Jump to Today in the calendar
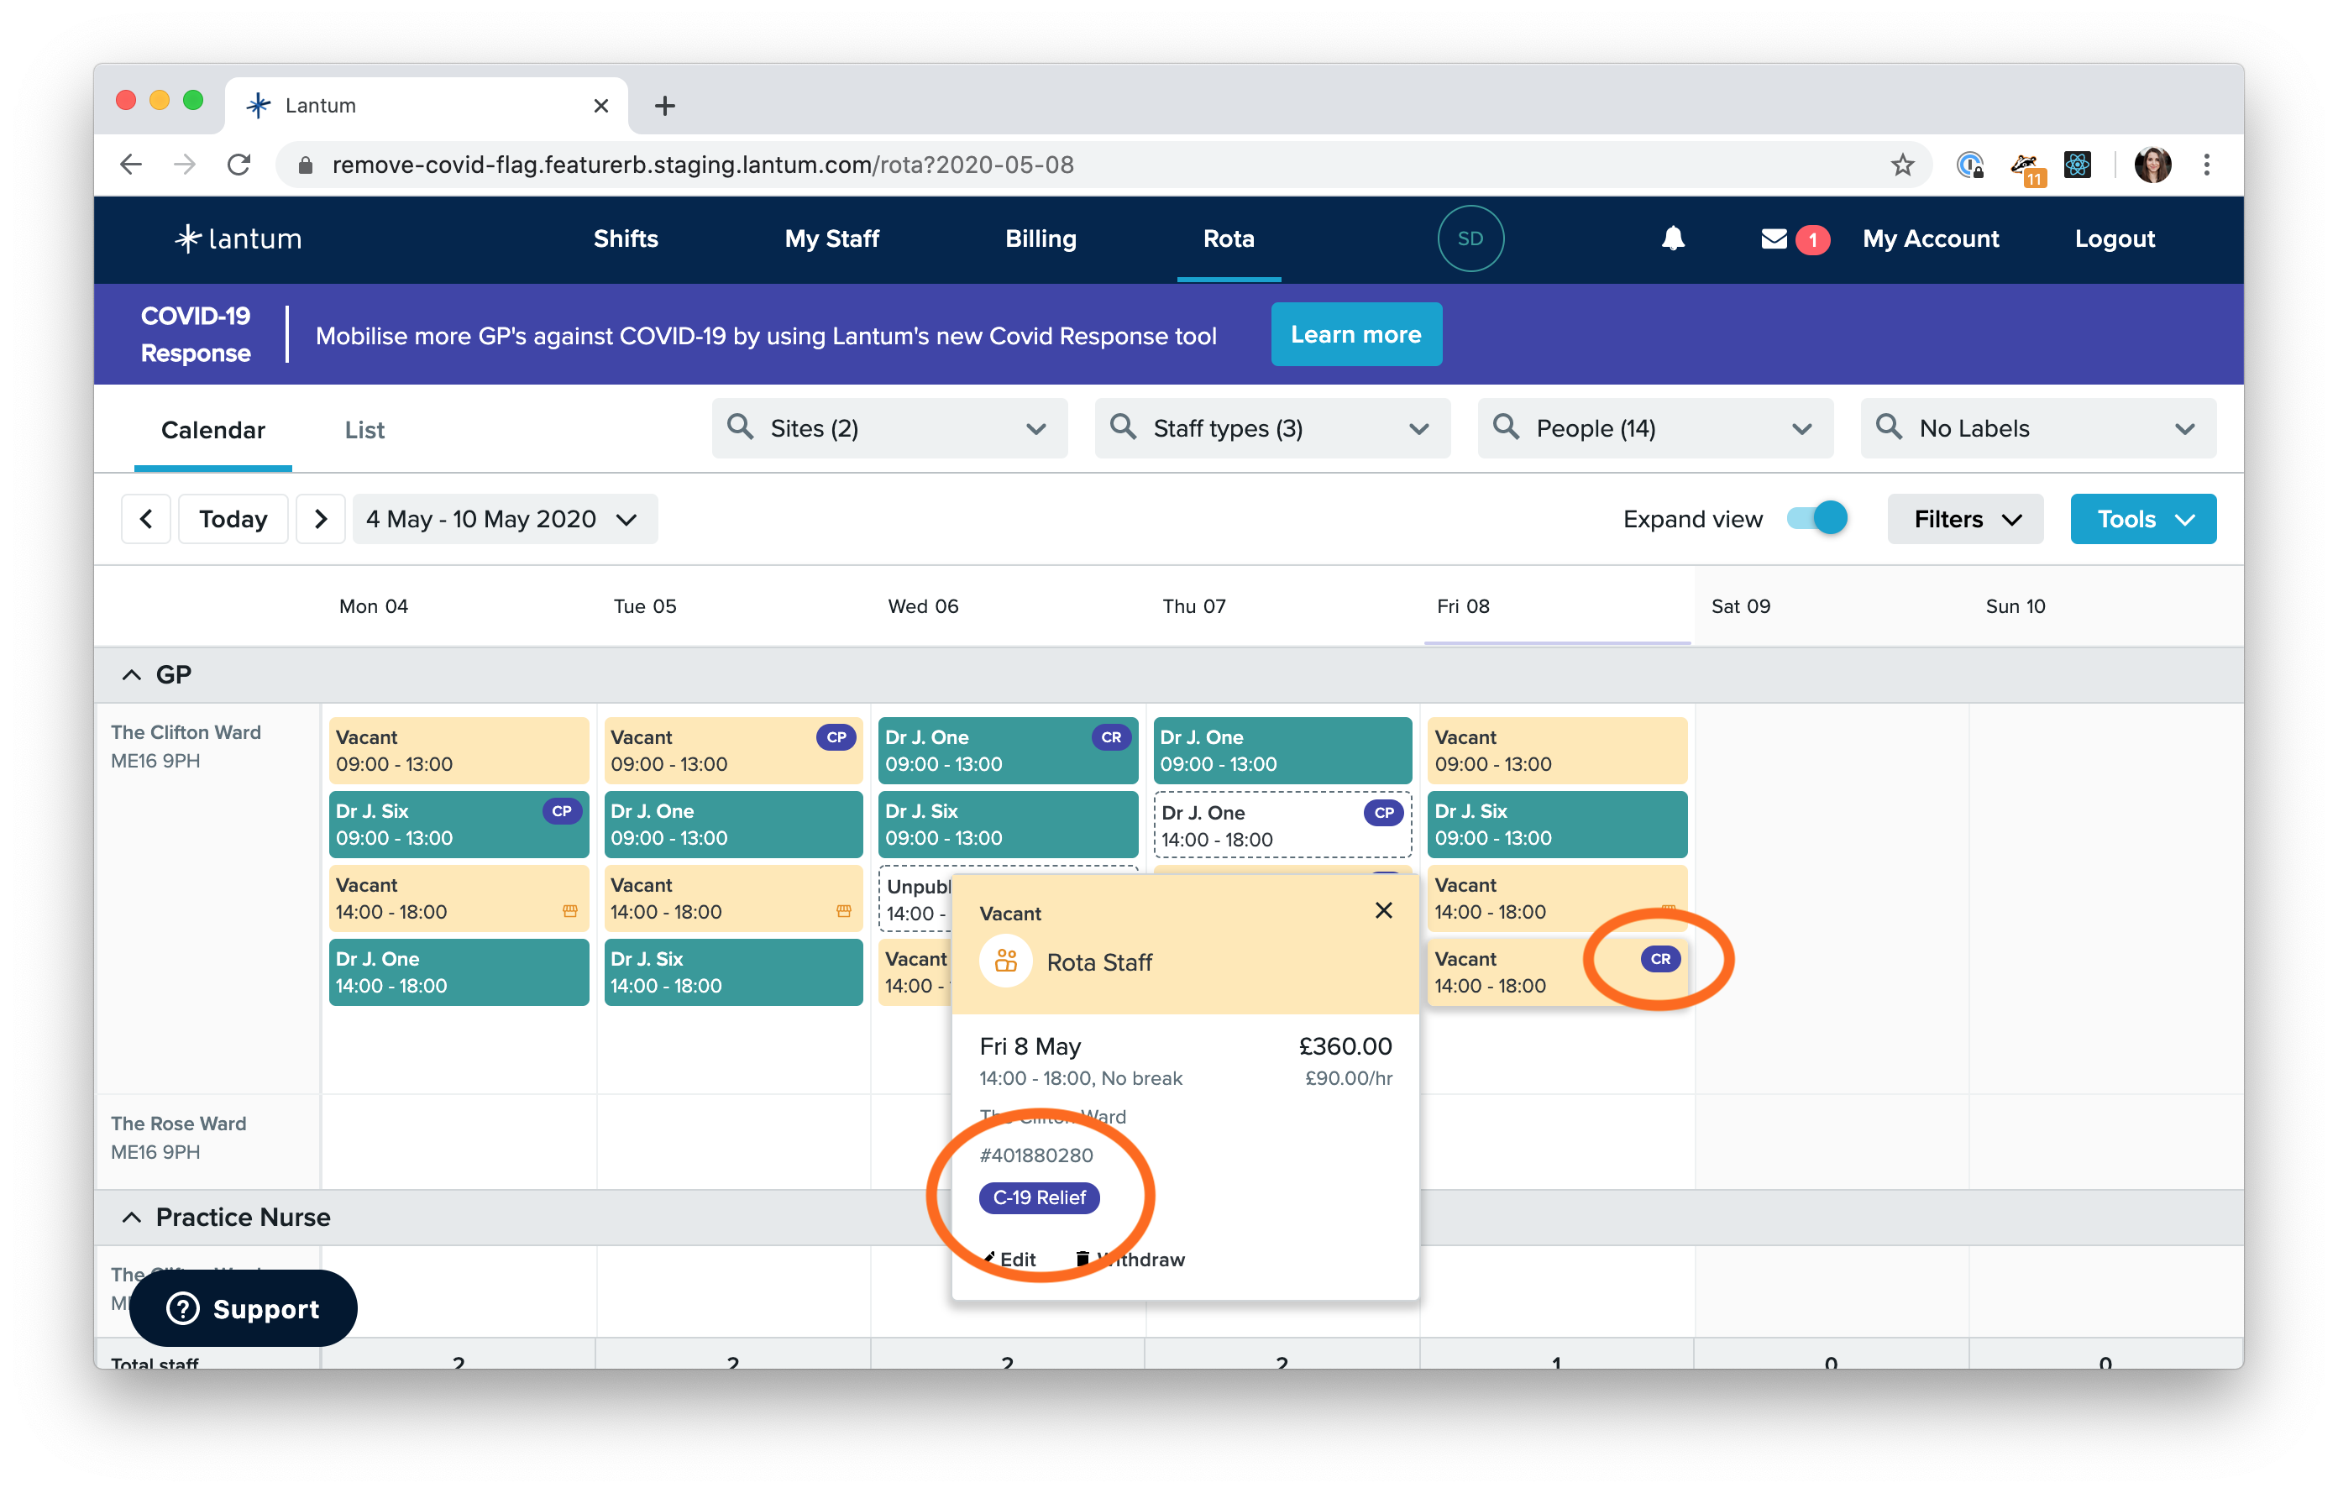 [x=233, y=519]
